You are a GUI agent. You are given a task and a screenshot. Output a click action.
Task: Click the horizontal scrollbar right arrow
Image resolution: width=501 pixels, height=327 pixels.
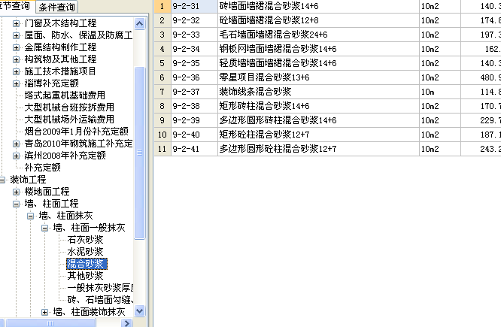pos(126,322)
